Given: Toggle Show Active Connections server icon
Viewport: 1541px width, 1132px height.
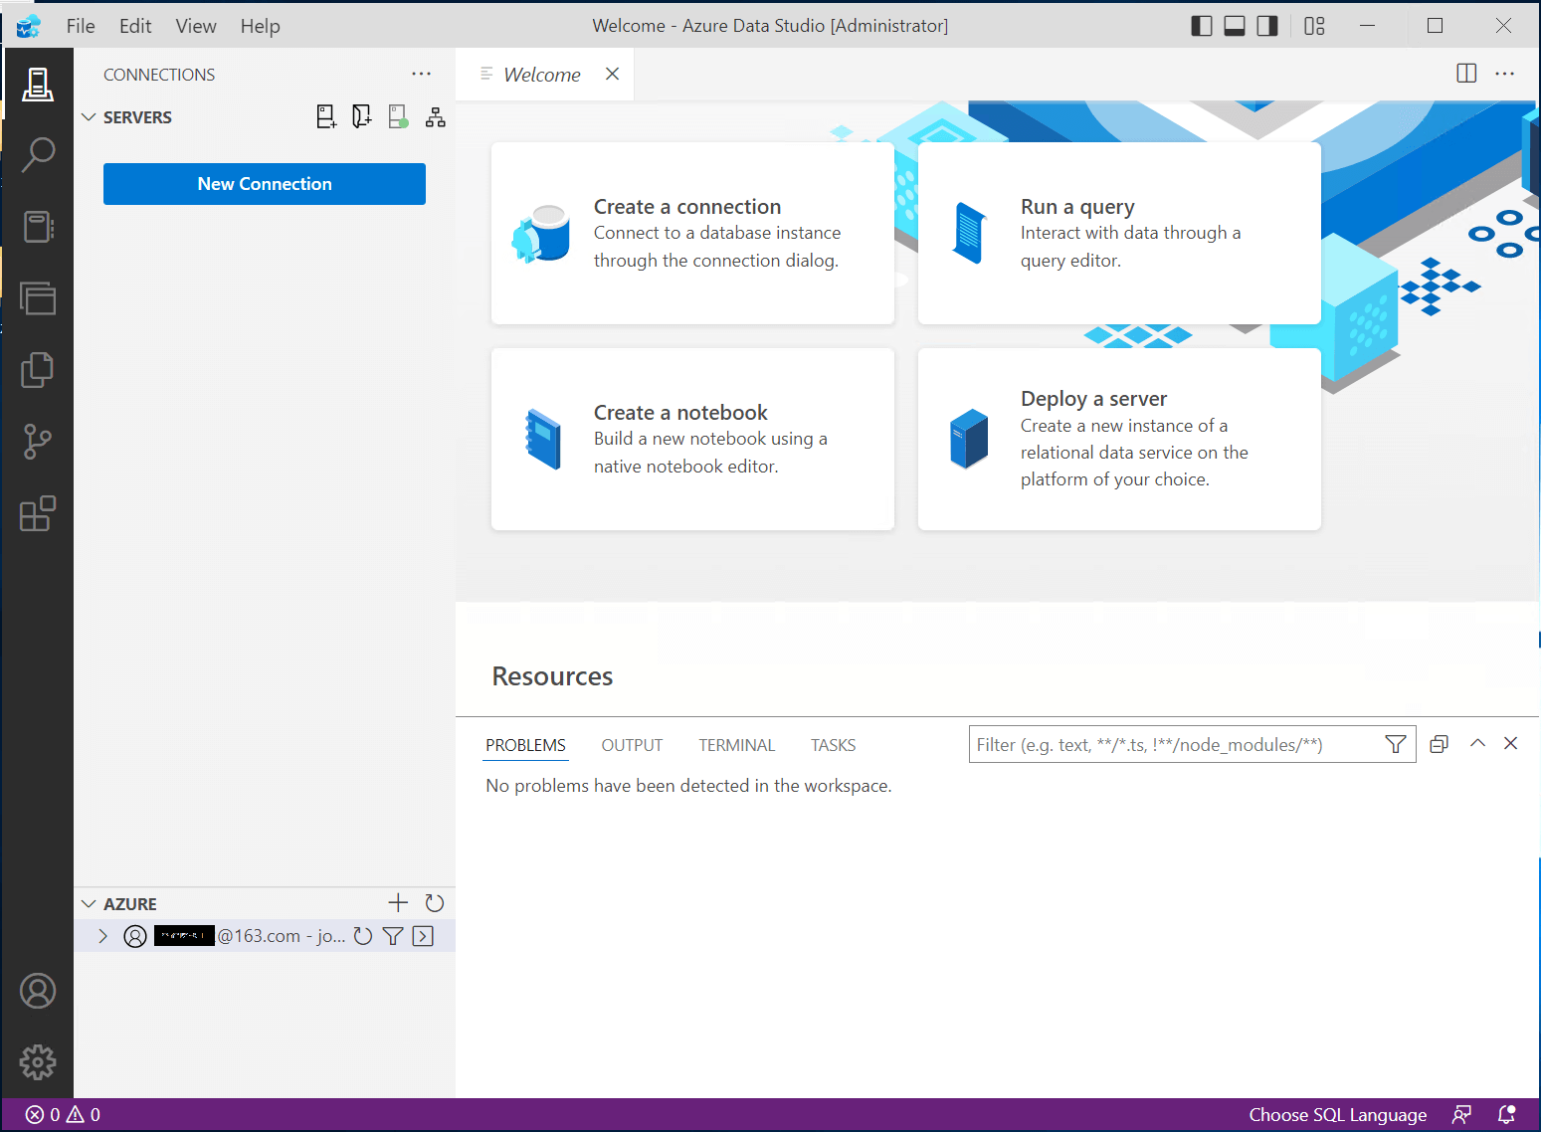Looking at the screenshot, I should coord(398,117).
